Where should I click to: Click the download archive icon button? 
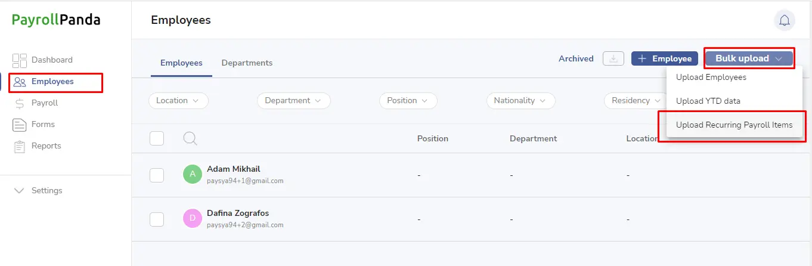pyautogui.click(x=613, y=58)
